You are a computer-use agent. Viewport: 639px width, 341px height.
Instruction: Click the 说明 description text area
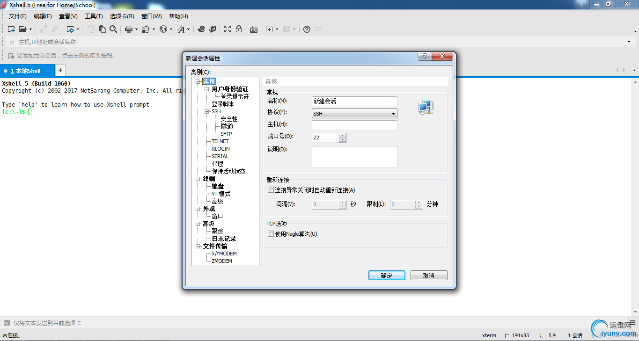point(354,157)
